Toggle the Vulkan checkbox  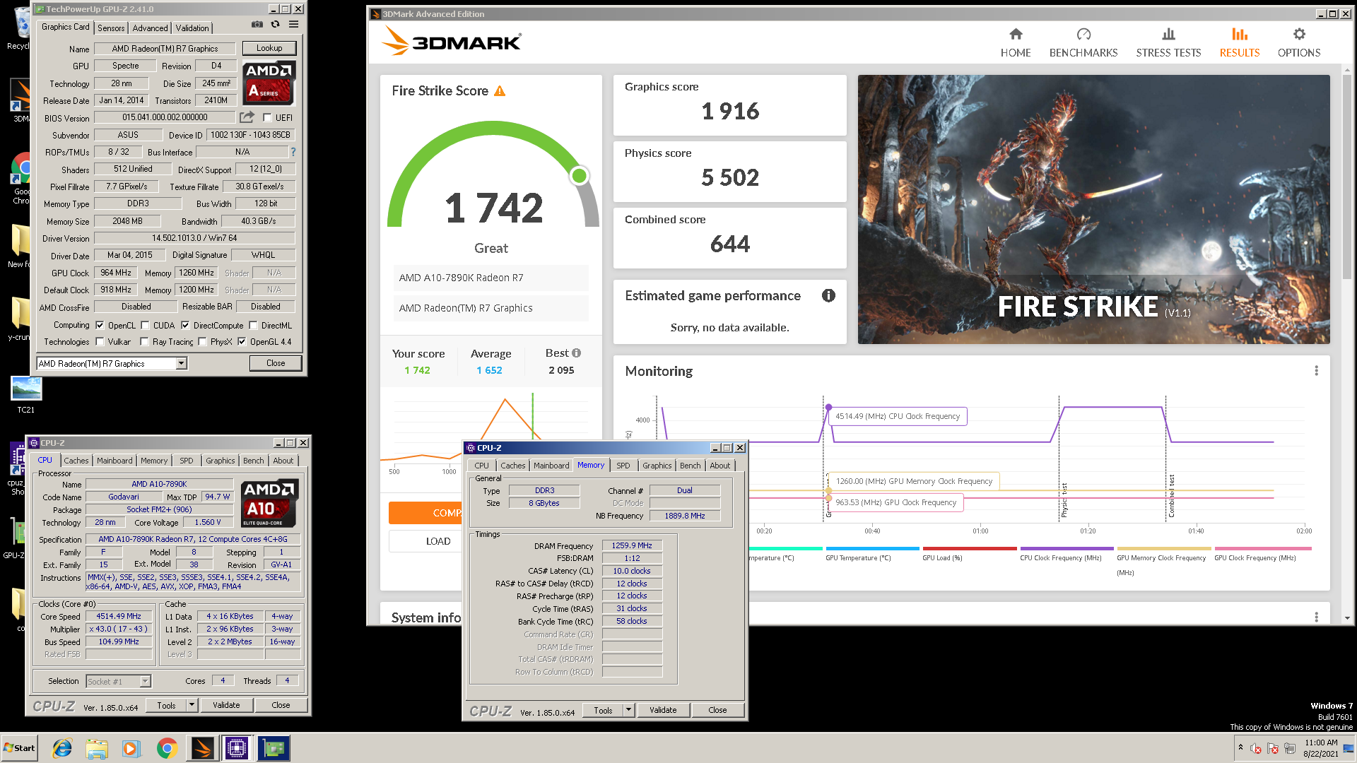100,342
